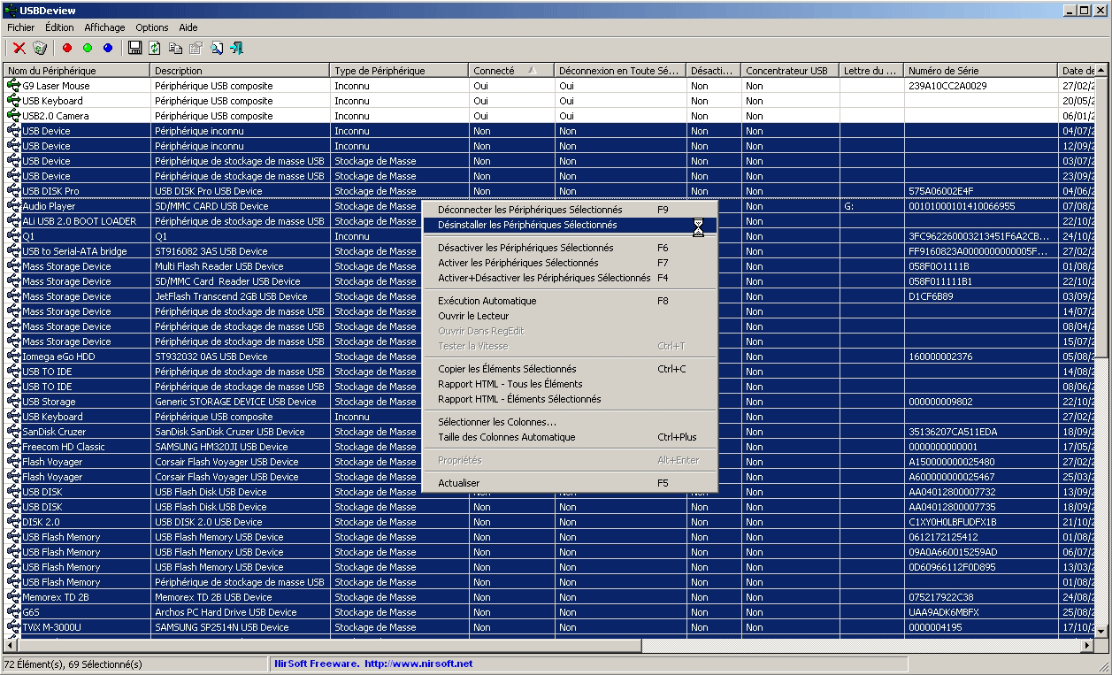Click the '72 Élément(s), 69 Sélectionné(s)' status text

73,663
